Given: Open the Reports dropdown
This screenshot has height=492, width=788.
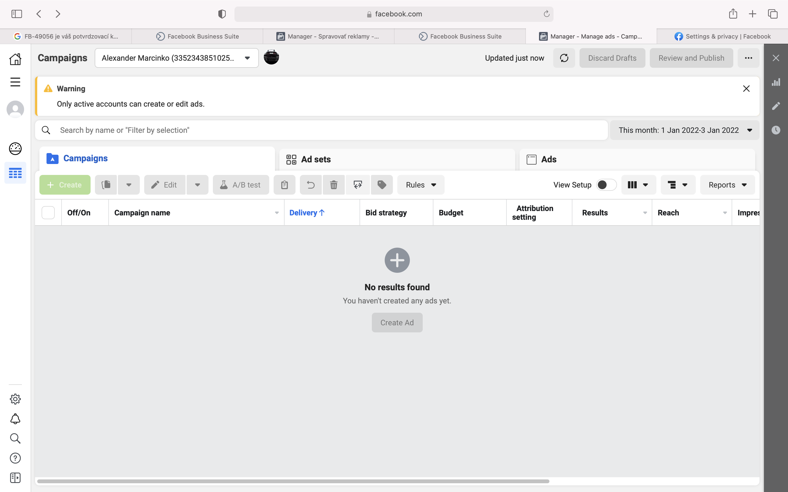Looking at the screenshot, I should 728,185.
